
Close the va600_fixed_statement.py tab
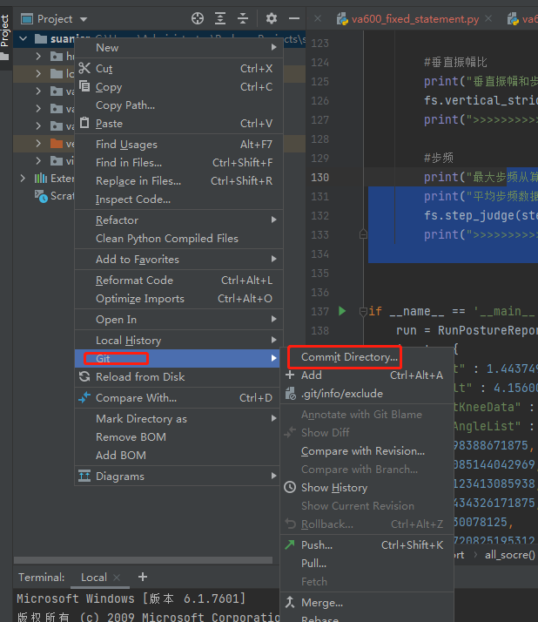point(488,18)
